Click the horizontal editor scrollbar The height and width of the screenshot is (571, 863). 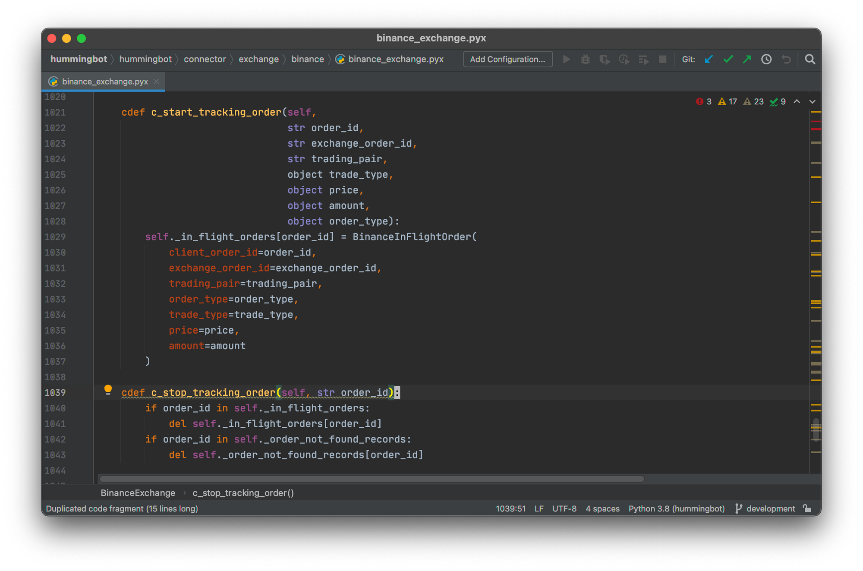pyautogui.click(x=371, y=479)
